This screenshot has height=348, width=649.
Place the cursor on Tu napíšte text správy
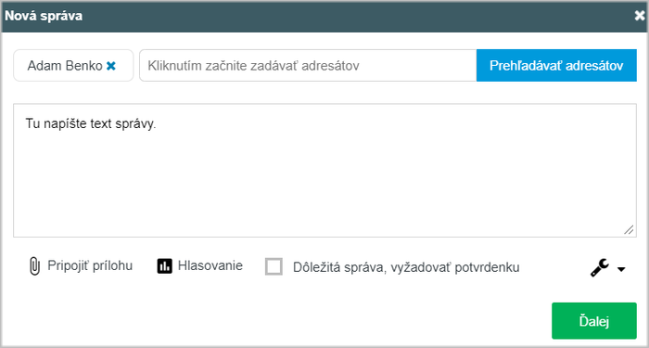91,123
